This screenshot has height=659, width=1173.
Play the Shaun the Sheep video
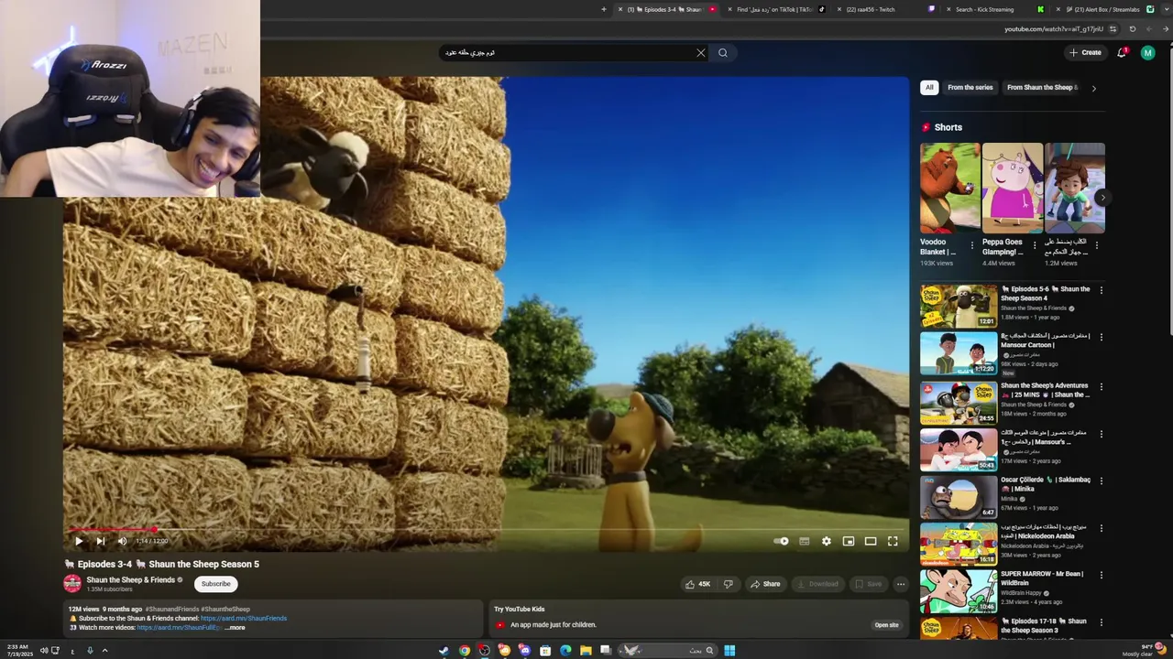coord(78,541)
